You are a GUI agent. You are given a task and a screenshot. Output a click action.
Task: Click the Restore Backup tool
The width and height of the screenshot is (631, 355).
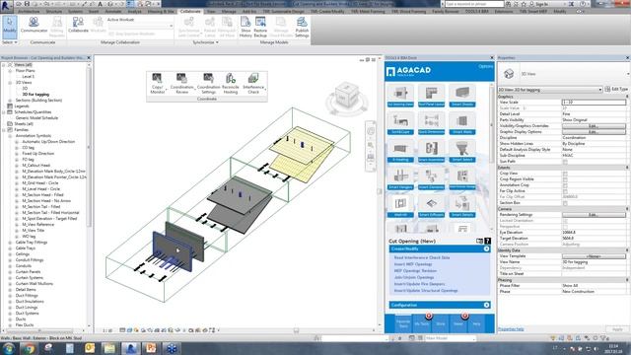pyautogui.click(x=260, y=27)
